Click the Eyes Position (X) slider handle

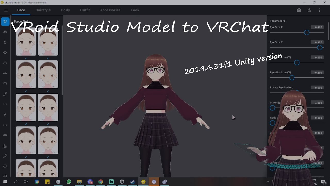(292, 78)
